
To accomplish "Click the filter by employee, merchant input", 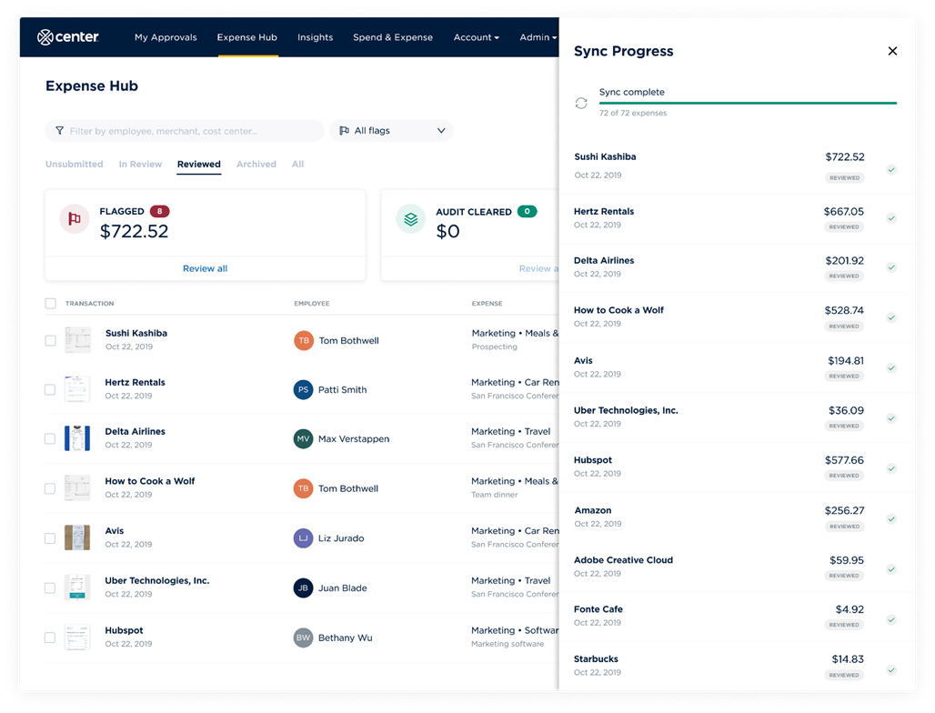I will tap(185, 131).
